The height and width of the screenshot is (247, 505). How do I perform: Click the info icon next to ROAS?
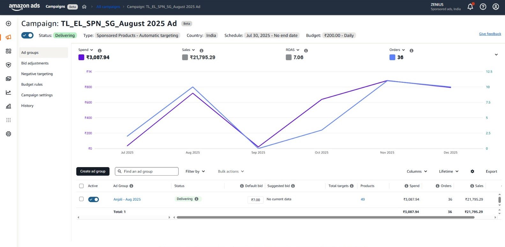click(306, 51)
